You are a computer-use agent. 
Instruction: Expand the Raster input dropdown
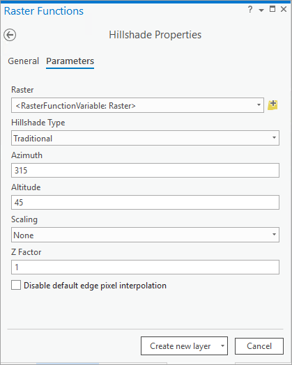coord(259,105)
